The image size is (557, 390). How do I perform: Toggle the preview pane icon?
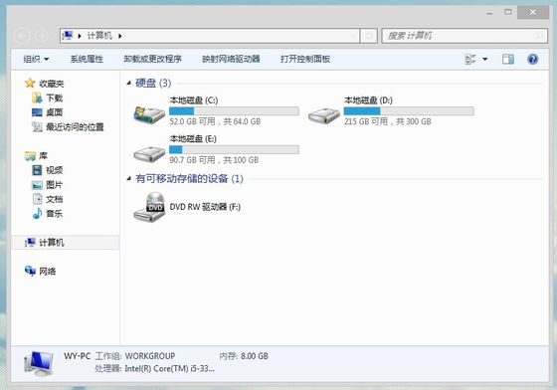(x=508, y=59)
